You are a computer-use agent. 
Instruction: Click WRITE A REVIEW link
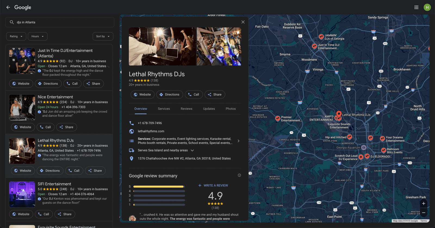[213, 185]
